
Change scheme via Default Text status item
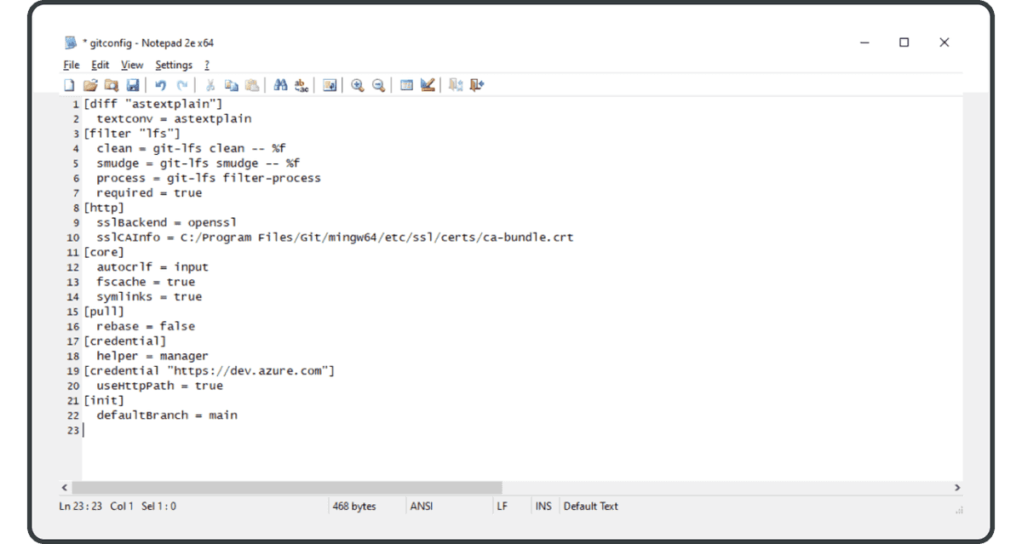(x=591, y=506)
